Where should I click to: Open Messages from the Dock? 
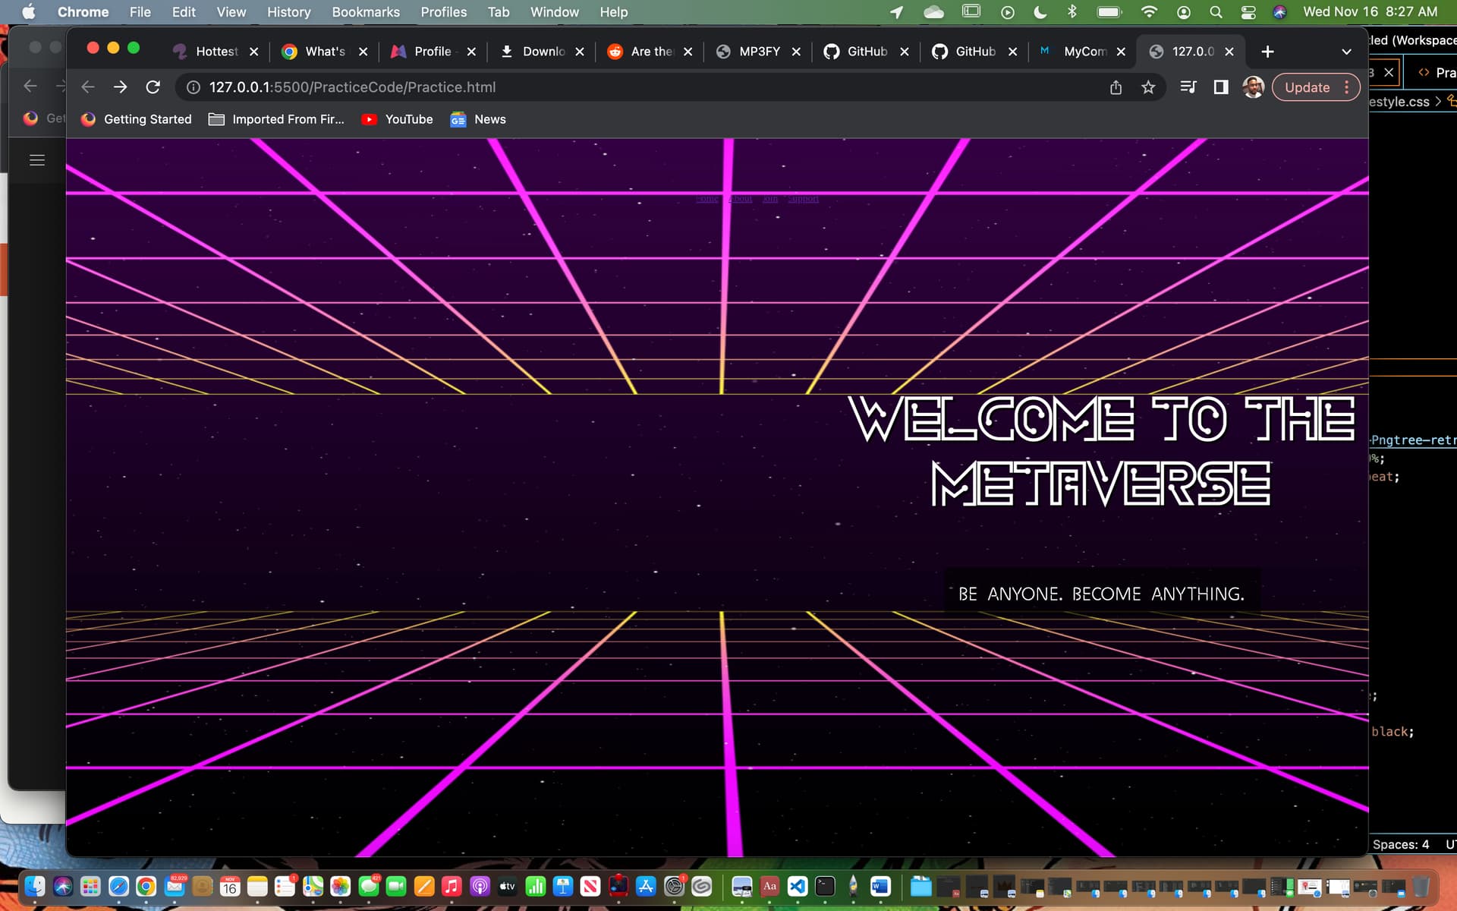pos(369,886)
